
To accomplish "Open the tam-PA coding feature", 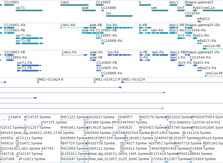I will [160, 55].
